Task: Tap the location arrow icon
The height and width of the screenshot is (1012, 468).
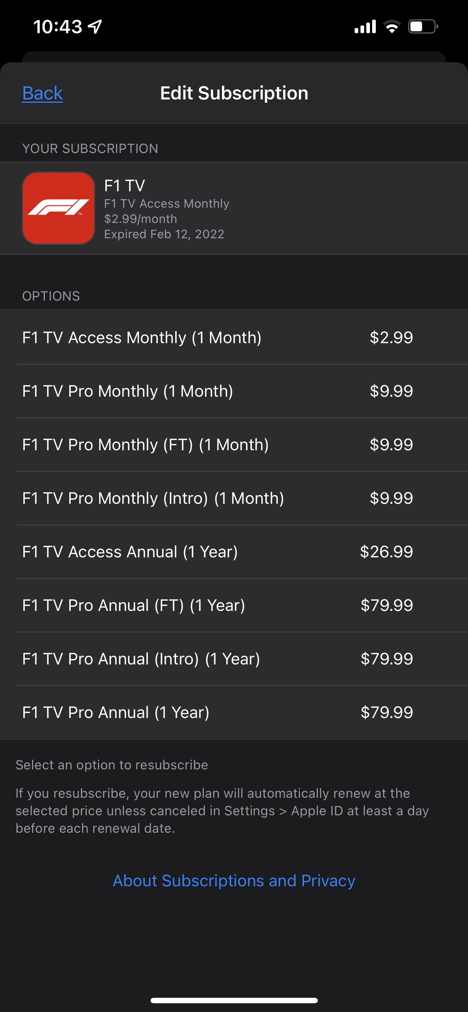Action: click(95, 27)
